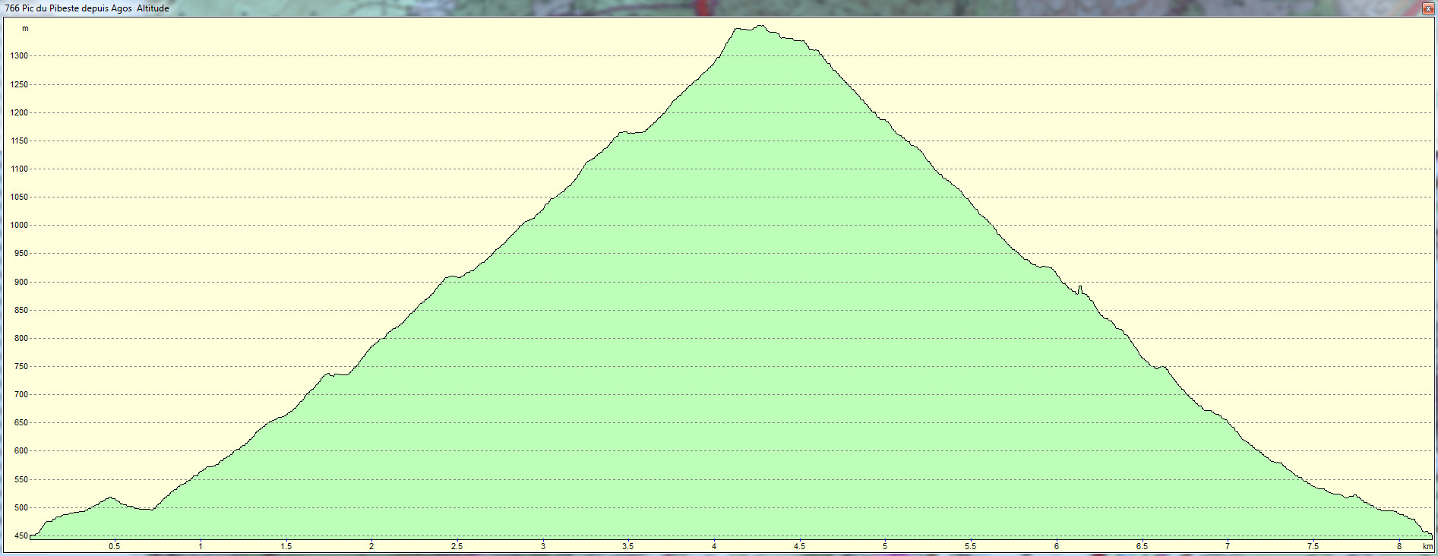The height and width of the screenshot is (556, 1438).
Task: Click the 550 altitude axis label
Action: [21, 480]
